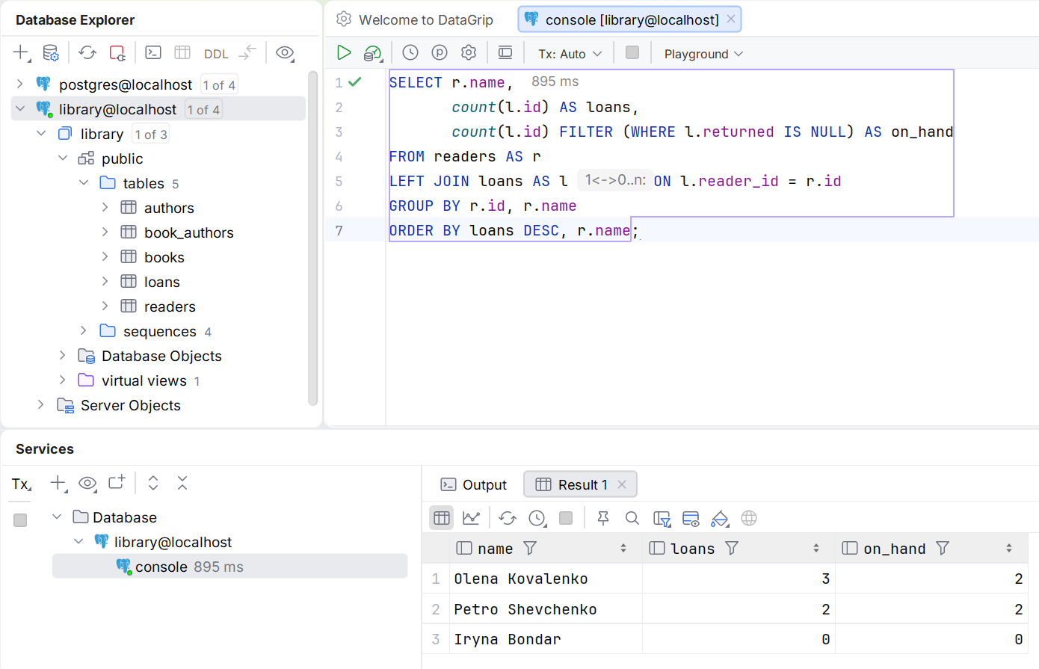Switch to the Output tab
The height and width of the screenshot is (669, 1039).
[474, 484]
